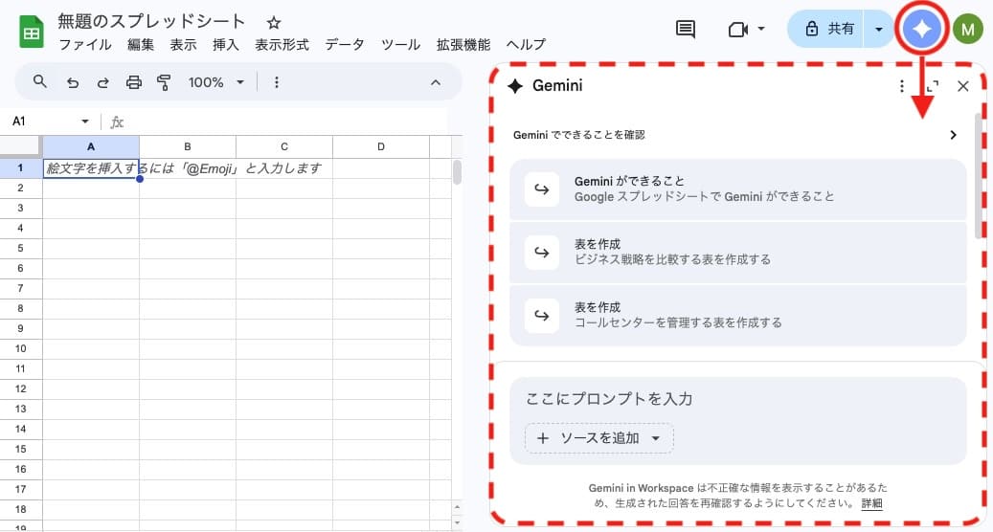
Task: Click the Gemini panel vertical scrollbar
Action: (x=979, y=176)
